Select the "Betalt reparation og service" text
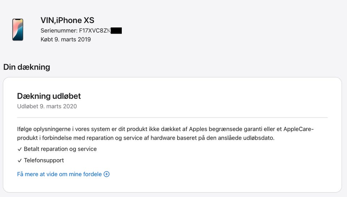The image size is (347, 197). [60, 149]
